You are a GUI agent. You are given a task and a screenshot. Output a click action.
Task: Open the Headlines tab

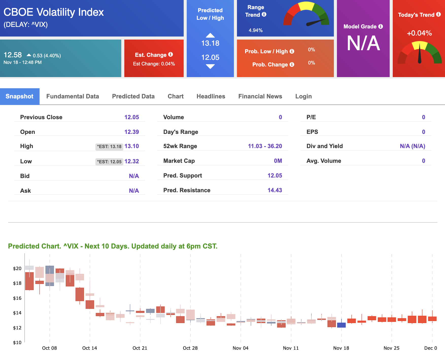click(x=211, y=96)
